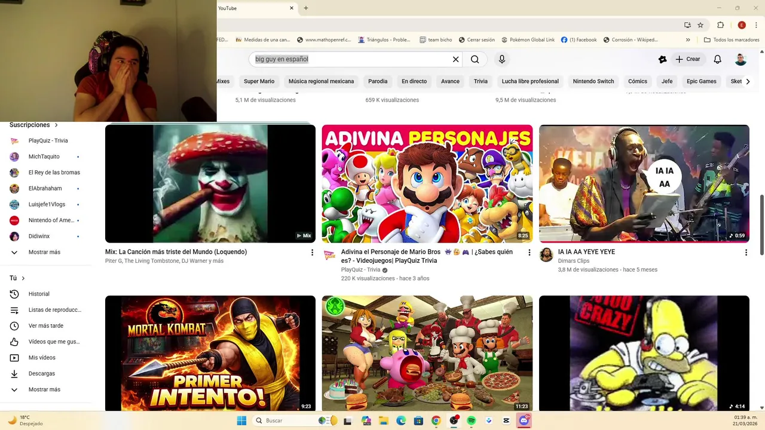
Task: Open Ver más tarde in sidebar
Action: (46, 325)
